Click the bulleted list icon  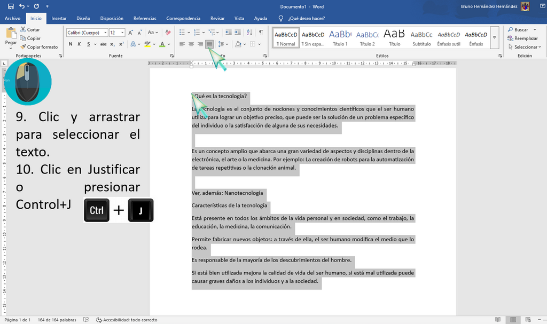(x=182, y=33)
